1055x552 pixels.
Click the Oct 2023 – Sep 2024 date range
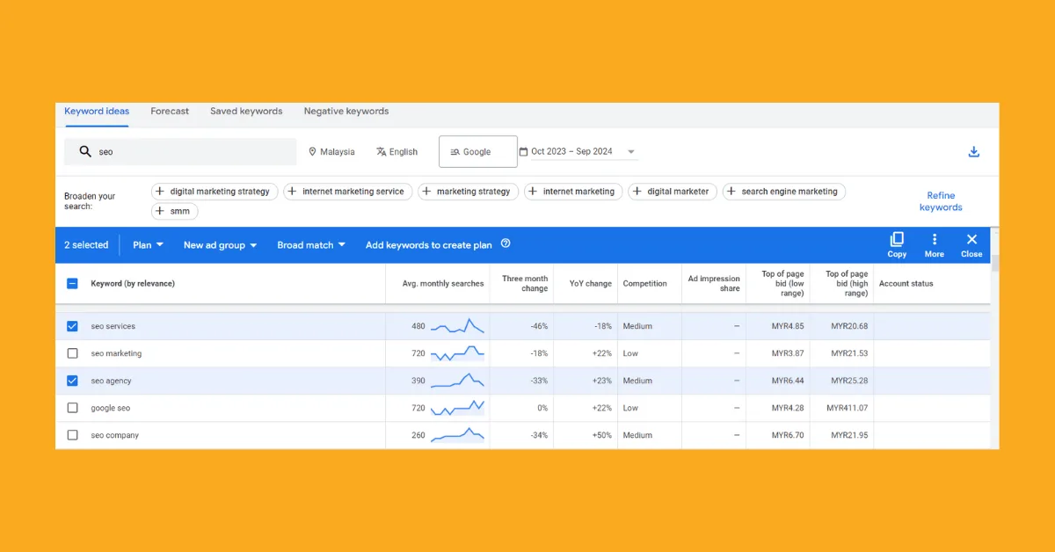(x=571, y=151)
